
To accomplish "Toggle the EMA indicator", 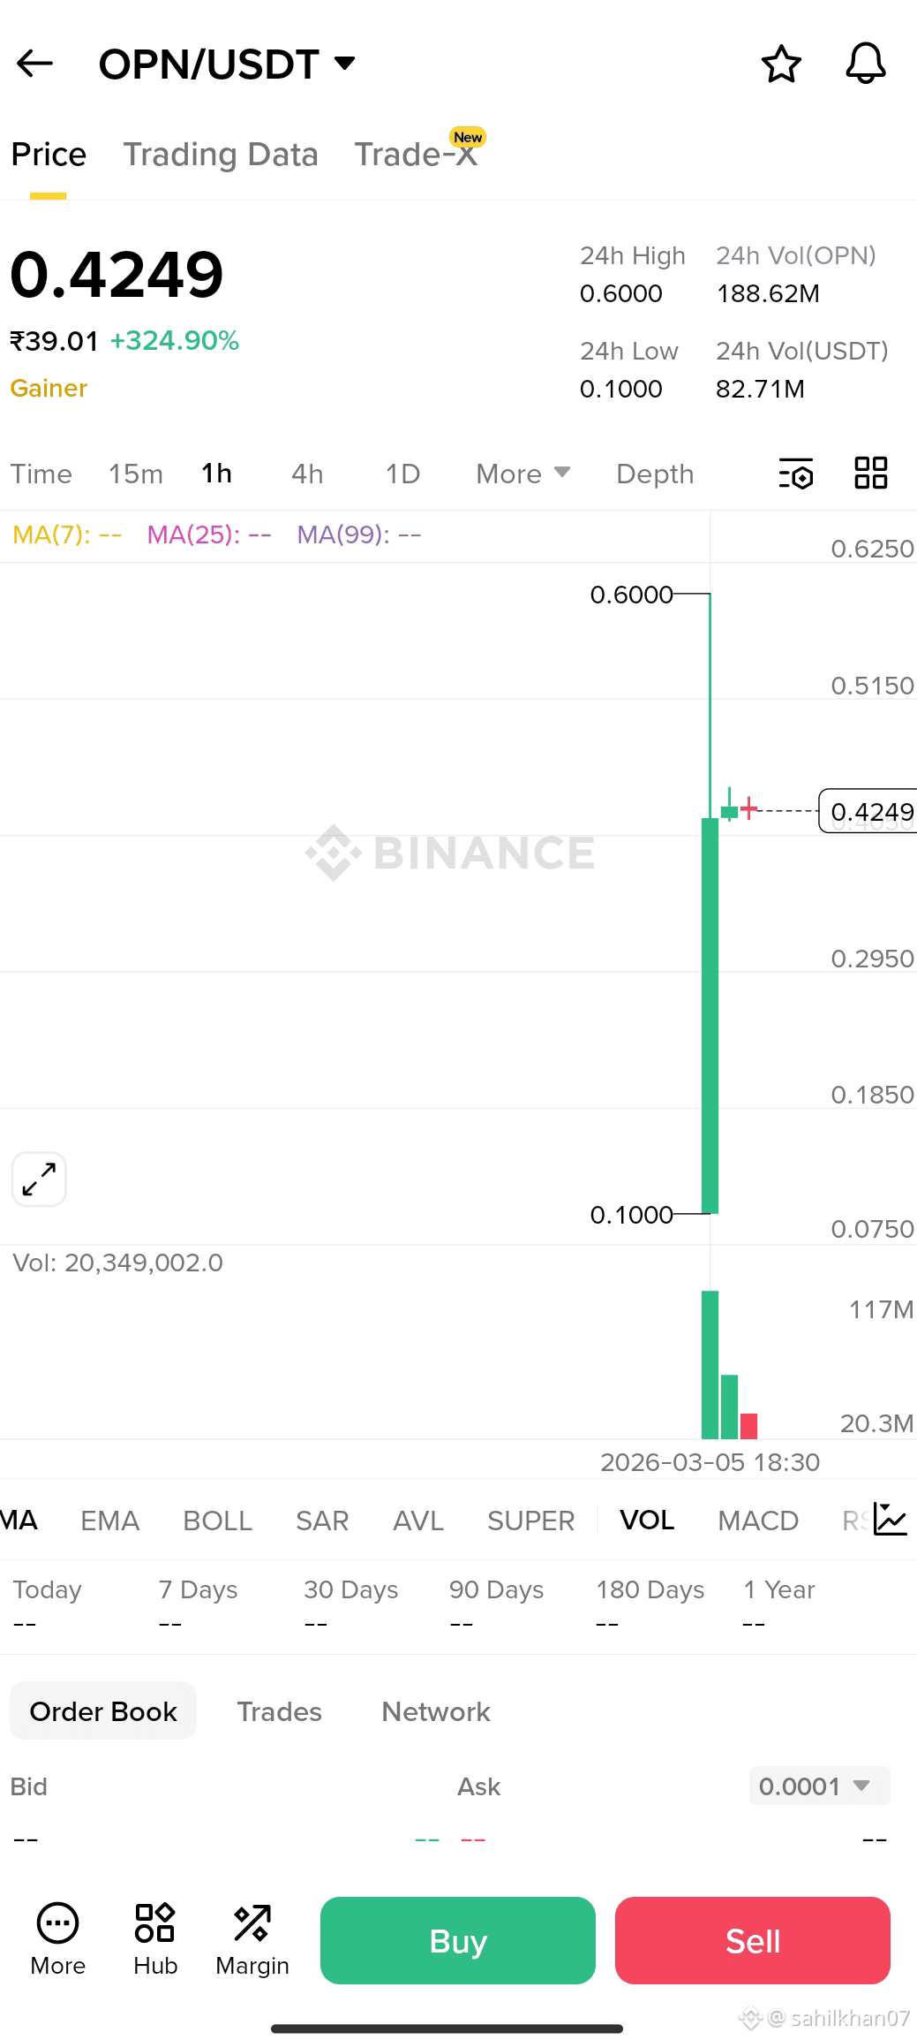I will click(x=110, y=1521).
